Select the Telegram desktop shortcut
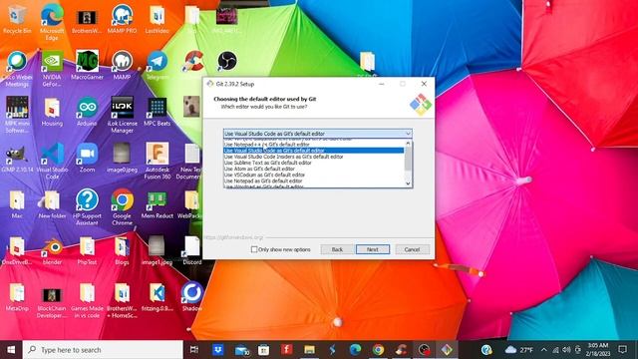Image resolution: width=638 pixels, height=359 pixels. [158, 66]
